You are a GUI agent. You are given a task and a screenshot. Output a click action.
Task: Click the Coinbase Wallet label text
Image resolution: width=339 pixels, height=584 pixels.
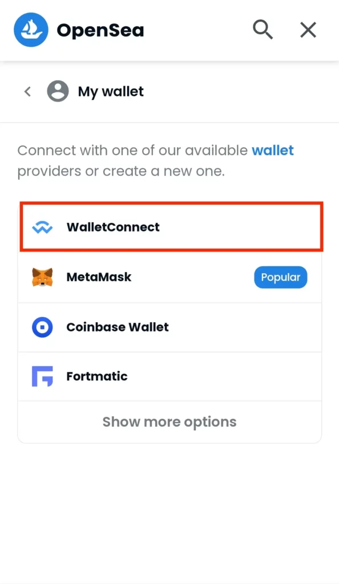point(118,327)
